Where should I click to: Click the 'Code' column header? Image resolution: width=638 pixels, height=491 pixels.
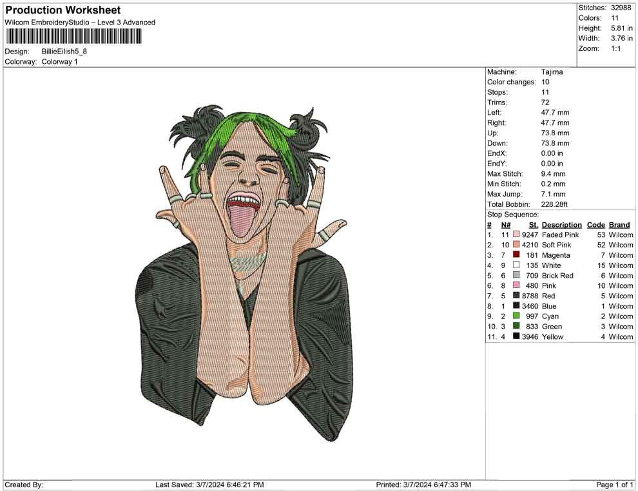[596, 225]
